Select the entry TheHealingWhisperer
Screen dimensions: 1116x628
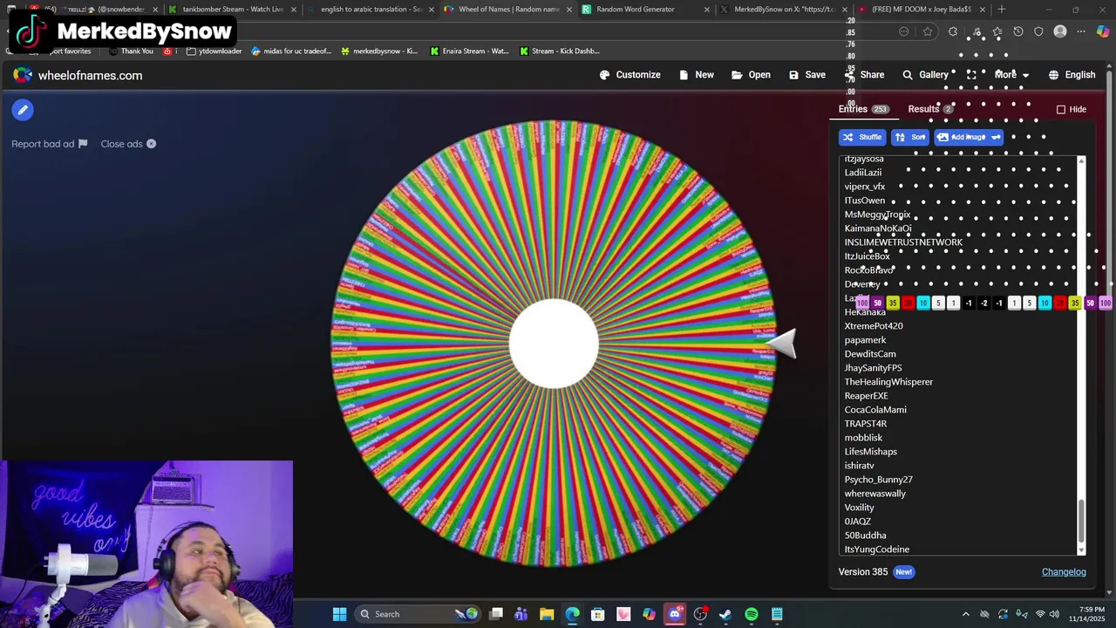tap(888, 382)
